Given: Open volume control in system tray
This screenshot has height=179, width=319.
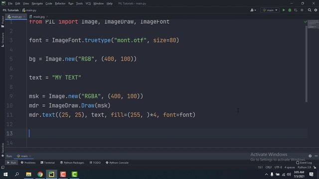Looking at the screenshot, I should click(x=289, y=175).
